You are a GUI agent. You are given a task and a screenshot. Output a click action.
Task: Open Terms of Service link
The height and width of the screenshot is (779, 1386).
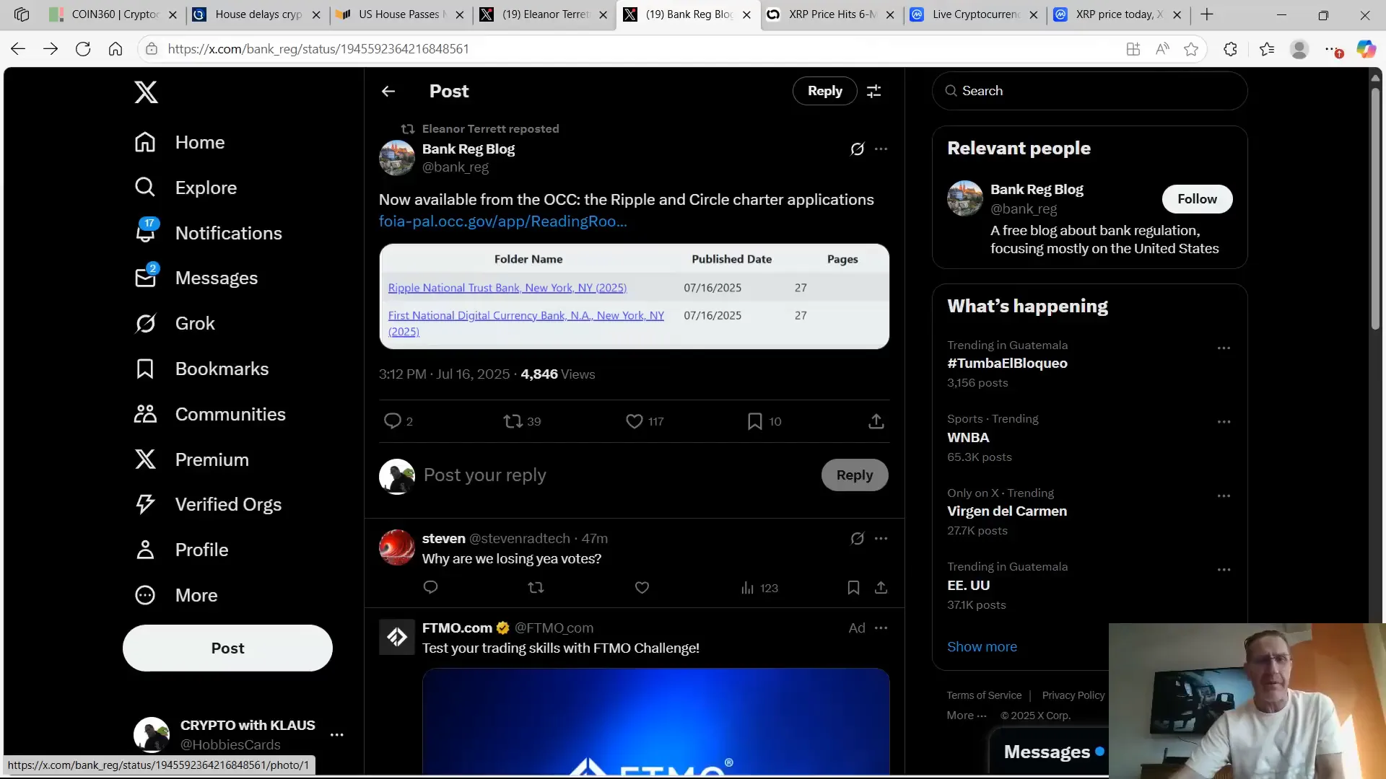pos(984,695)
